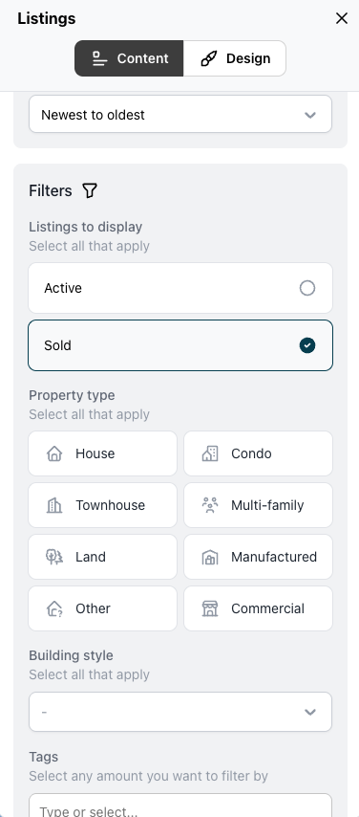This screenshot has width=359, height=817.
Task: Click the Townhouse icon
Action: (54, 505)
